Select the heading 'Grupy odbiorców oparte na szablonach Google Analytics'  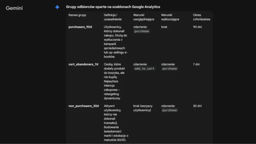[113, 7]
